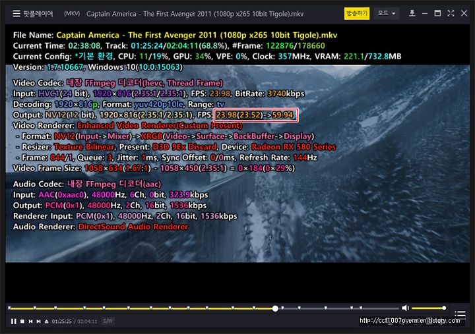Click the Present value 'D3D 9Ex Discard'

tap(185, 147)
